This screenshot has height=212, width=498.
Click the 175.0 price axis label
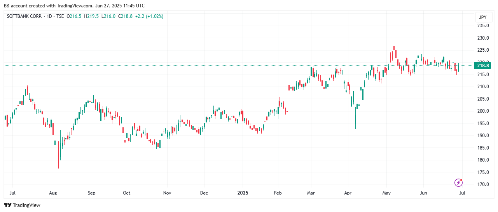(x=483, y=172)
